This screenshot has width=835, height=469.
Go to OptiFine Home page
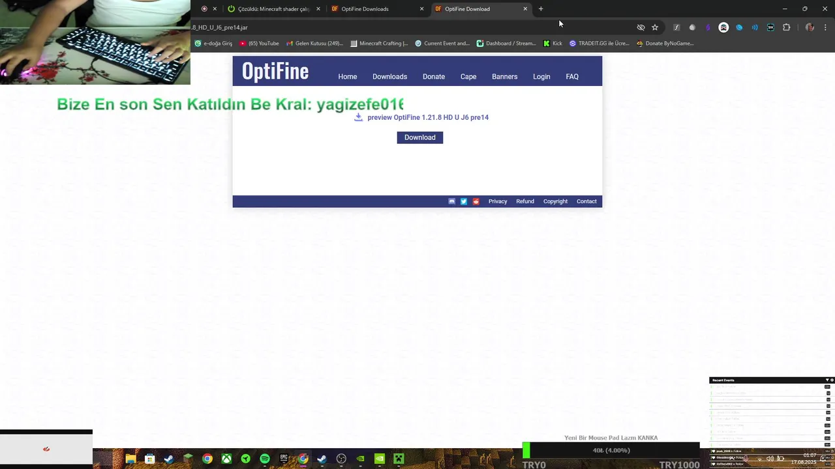348,77
